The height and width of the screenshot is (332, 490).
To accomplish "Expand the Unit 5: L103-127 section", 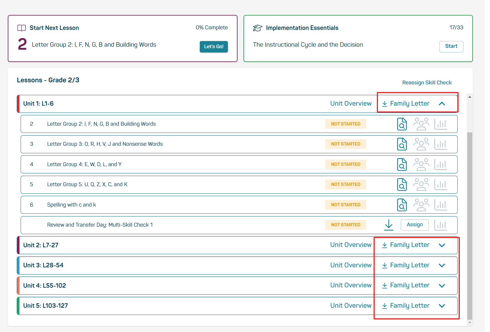I will 442,306.
